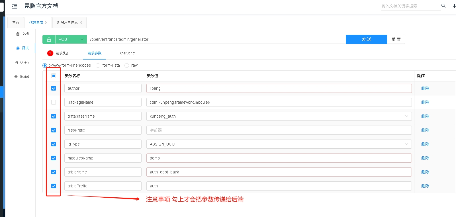Image resolution: width=456 pixels, height=217 pixels.
Task: Uncheck the author parameter checkbox
Action: pyautogui.click(x=54, y=88)
